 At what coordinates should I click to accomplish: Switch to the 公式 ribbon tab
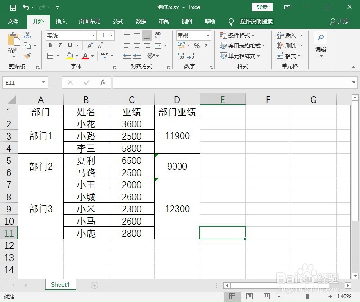pos(118,22)
